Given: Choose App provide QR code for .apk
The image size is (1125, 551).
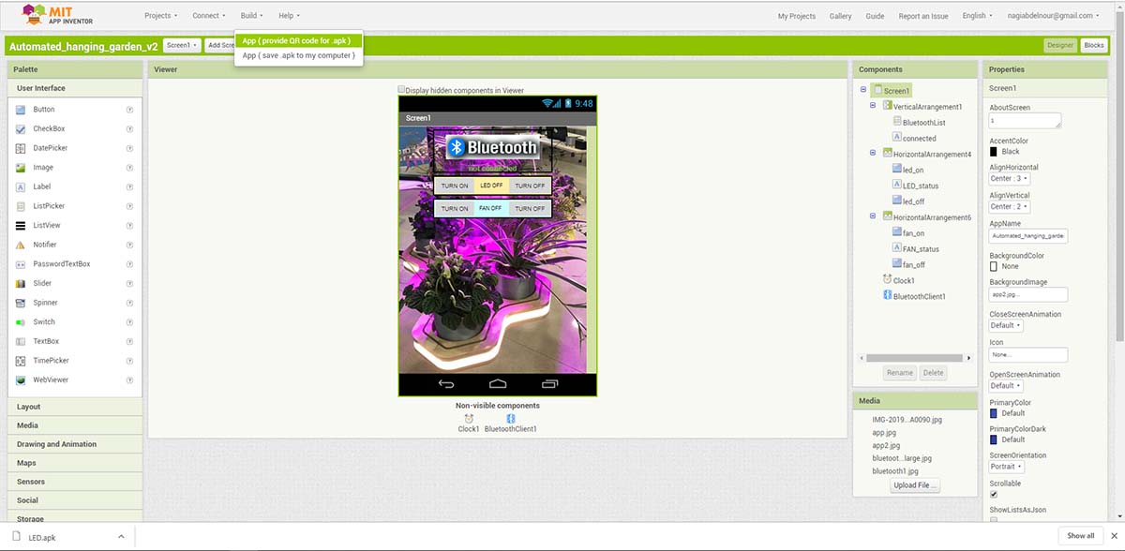Looking at the screenshot, I should tap(297, 40).
